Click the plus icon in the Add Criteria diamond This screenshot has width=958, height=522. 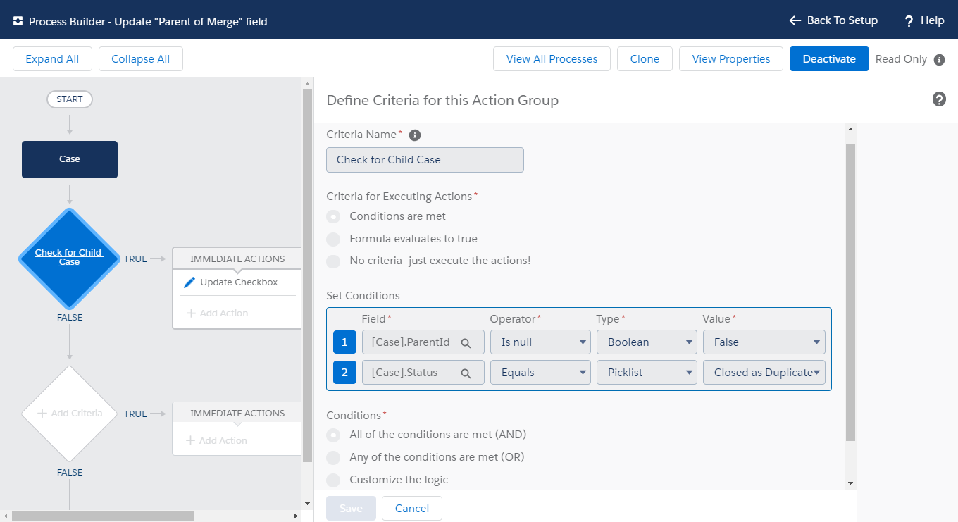coord(42,414)
